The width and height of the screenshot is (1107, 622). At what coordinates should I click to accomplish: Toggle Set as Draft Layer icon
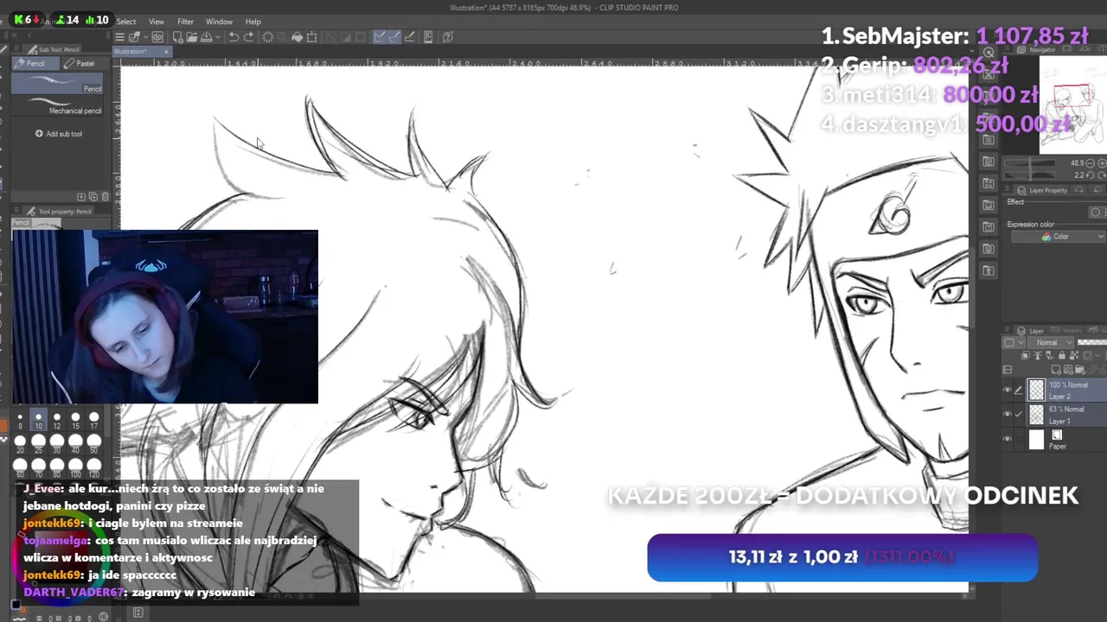1050,355
